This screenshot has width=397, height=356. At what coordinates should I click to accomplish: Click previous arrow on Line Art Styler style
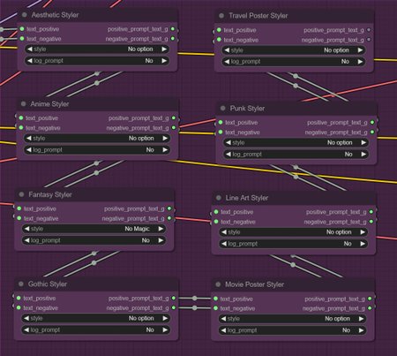point(224,232)
